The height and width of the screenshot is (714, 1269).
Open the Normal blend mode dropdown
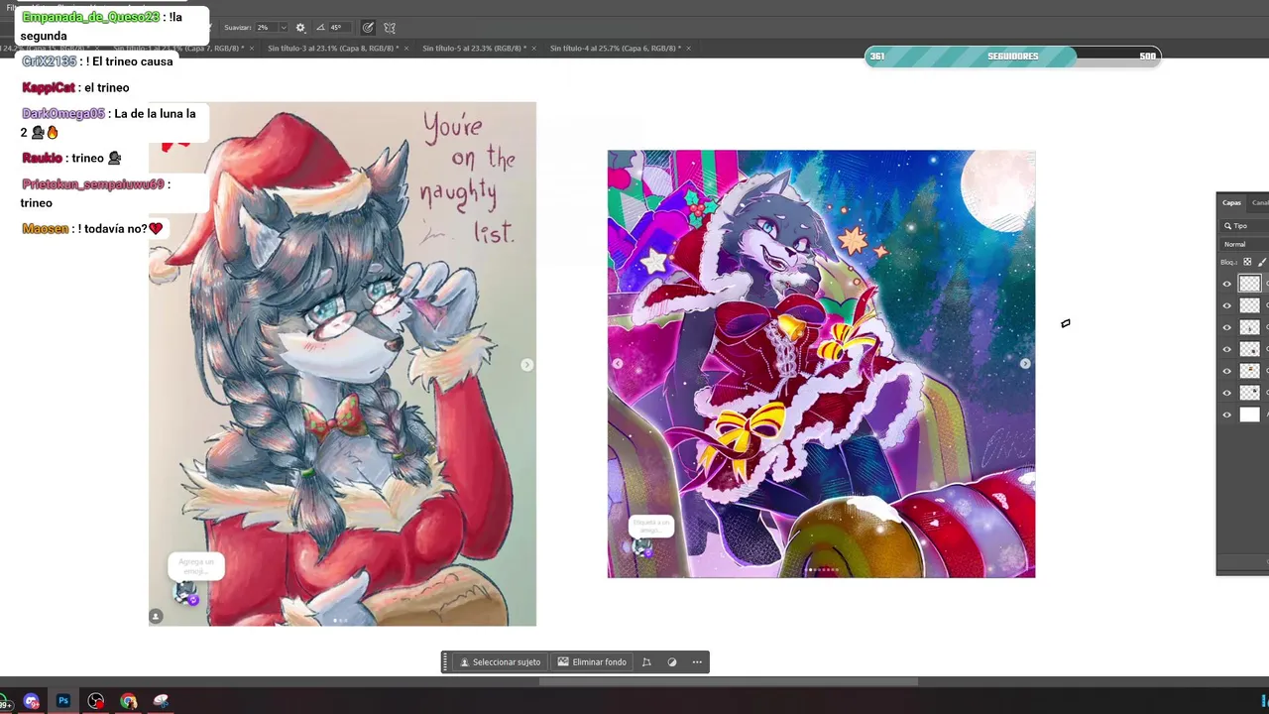pos(1245,244)
